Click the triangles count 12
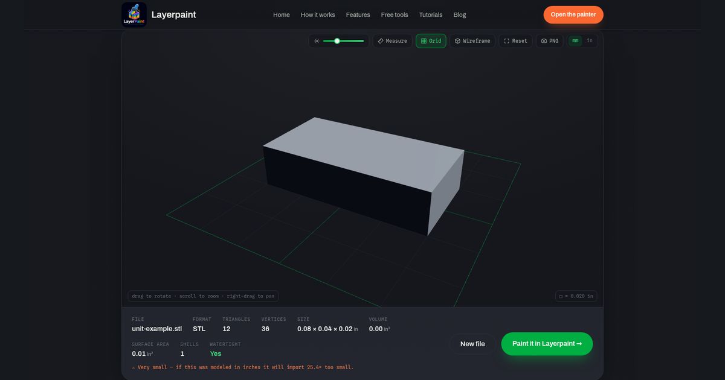Image resolution: width=725 pixels, height=380 pixels. point(226,329)
